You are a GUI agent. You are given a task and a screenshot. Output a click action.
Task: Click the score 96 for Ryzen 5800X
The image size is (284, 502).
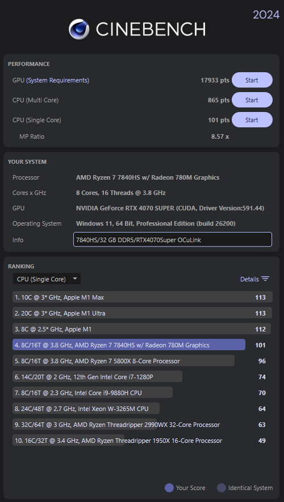tap(262, 361)
